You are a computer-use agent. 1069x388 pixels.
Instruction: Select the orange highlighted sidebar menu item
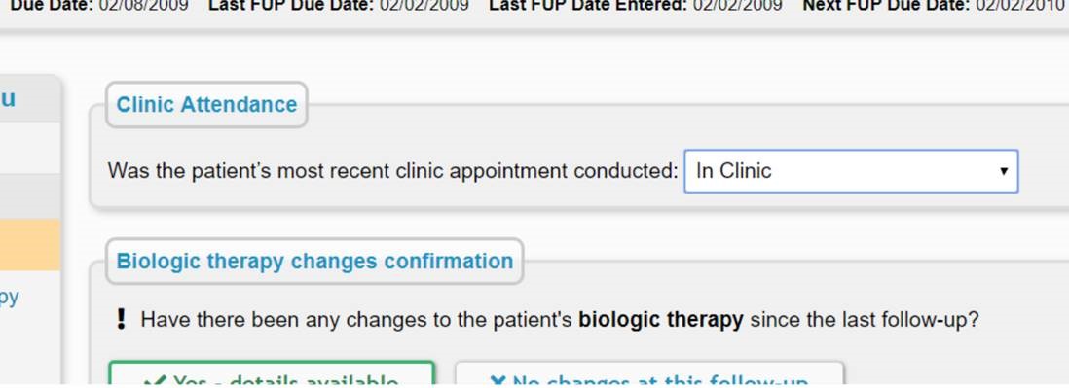[x=29, y=244]
